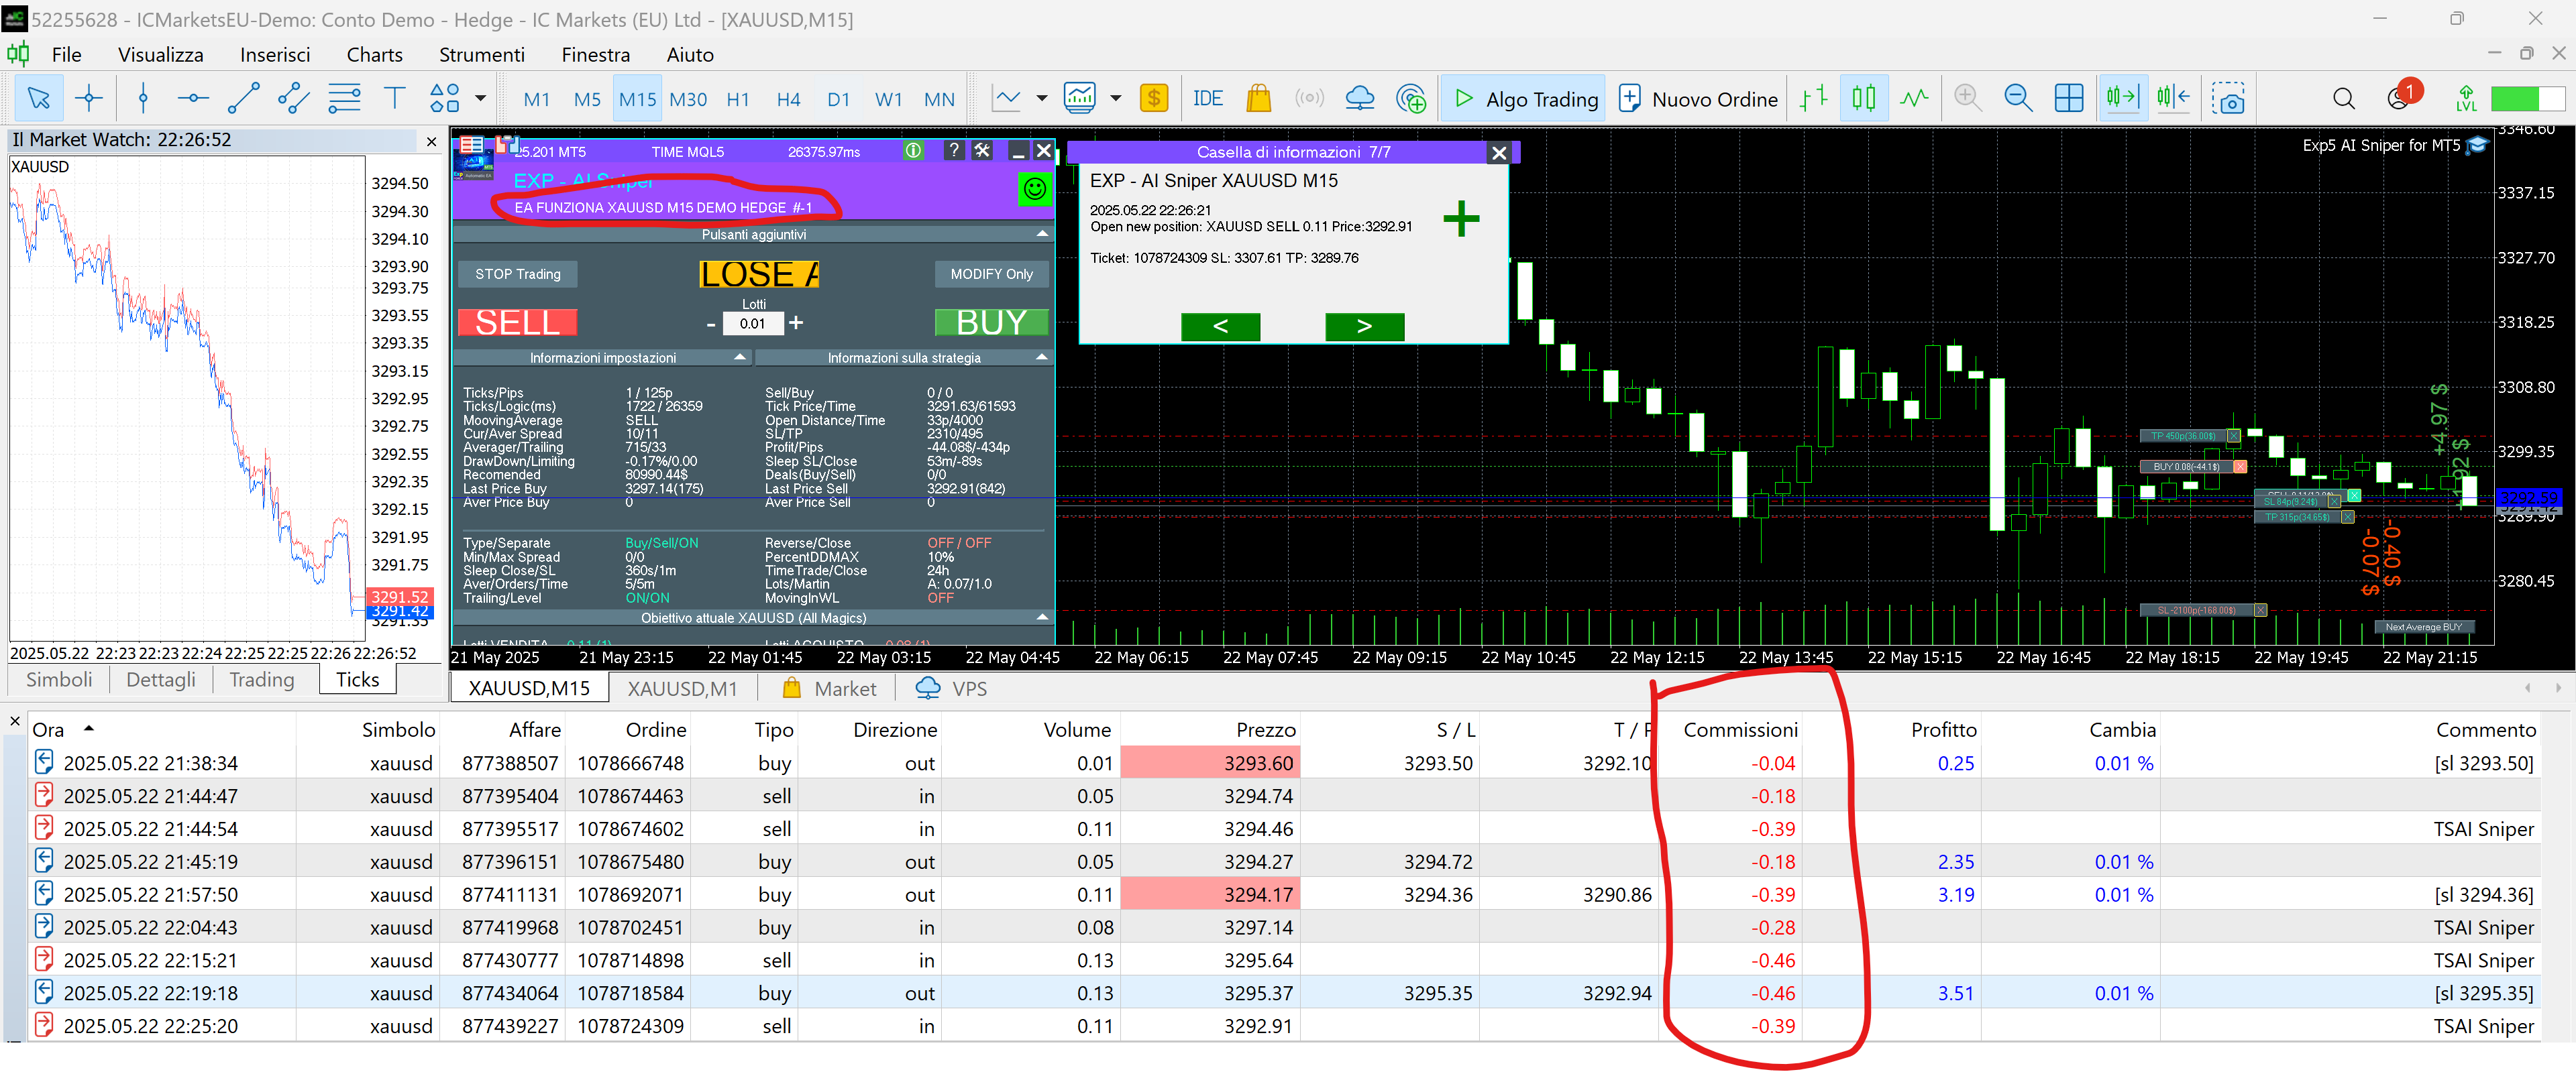Open the IDE MetaEditor
The height and width of the screenshot is (1072, 2576).
(1207, 99)
